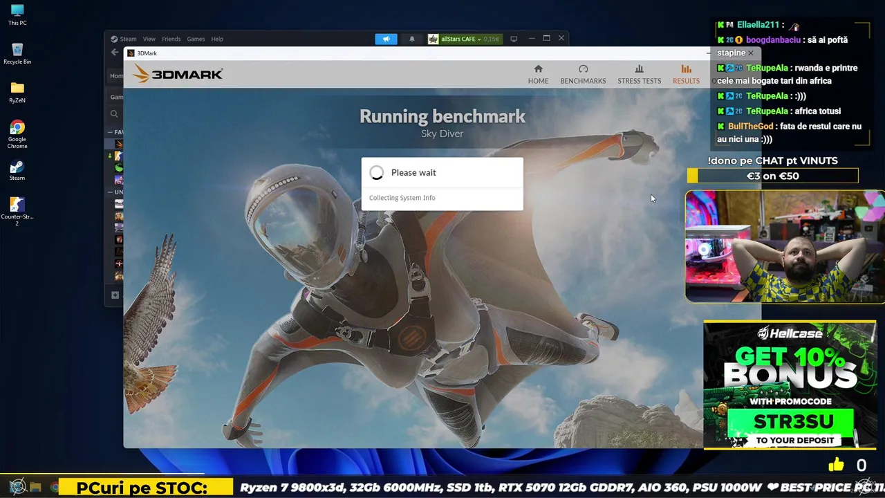Click the "!dono pe CHAT pt VINUTS" text

(x=772, y=160)
